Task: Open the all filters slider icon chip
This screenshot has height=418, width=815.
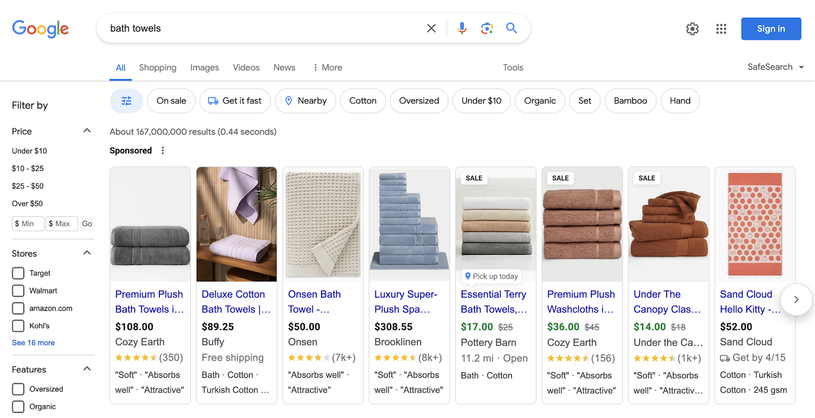Action: (x=126, y=101)
